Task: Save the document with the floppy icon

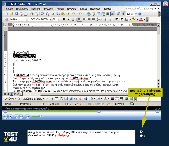Action: pos(16,14)
